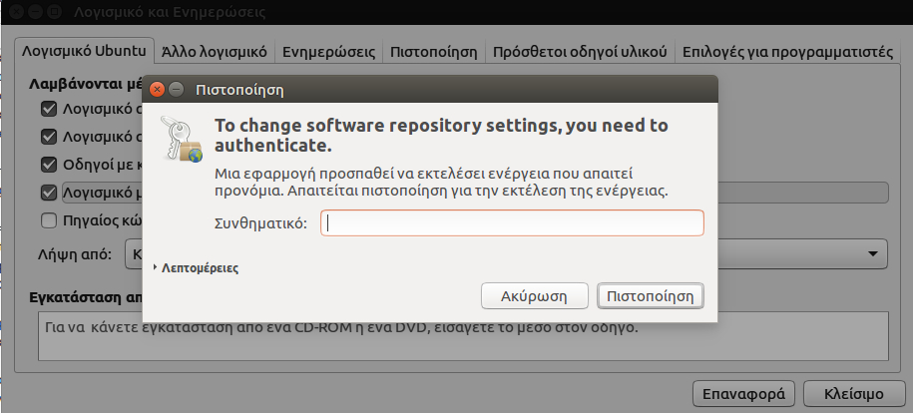This screenshot has height=413, width=913.
Task: Toggle the topmost Λογισμικό checkbox
Action: click(x=48, y=108)
